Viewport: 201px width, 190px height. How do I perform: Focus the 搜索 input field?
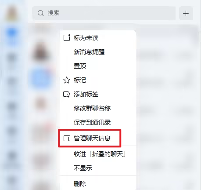[x=104, y=13]
